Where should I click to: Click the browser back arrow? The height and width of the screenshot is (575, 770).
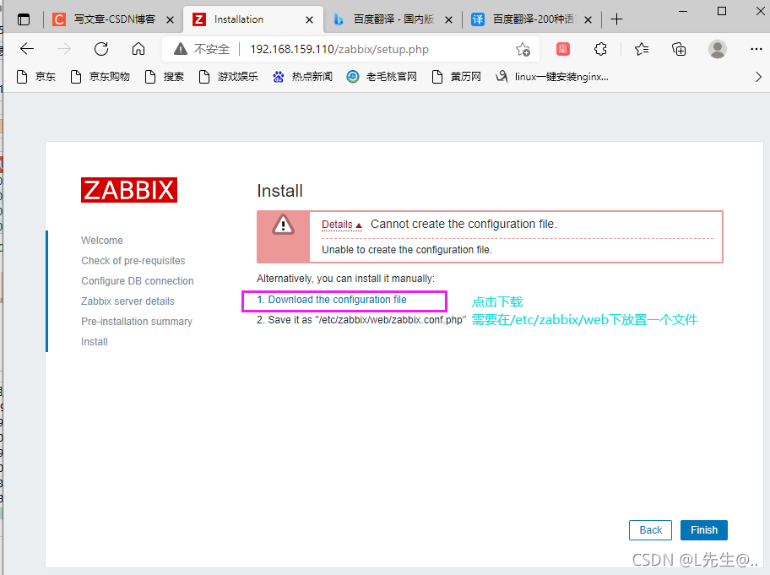[x=27, y=49]
